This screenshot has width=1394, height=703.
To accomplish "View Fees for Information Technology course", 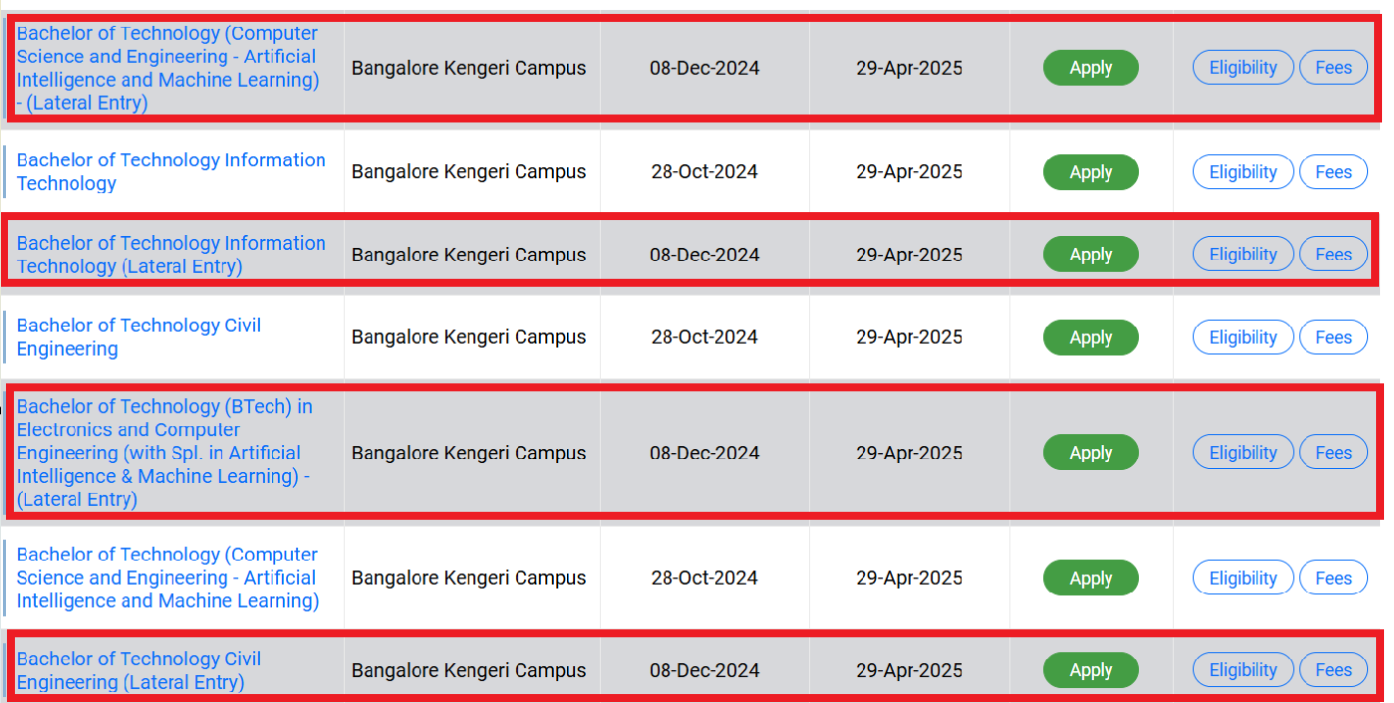I will tap(1333, 171).
